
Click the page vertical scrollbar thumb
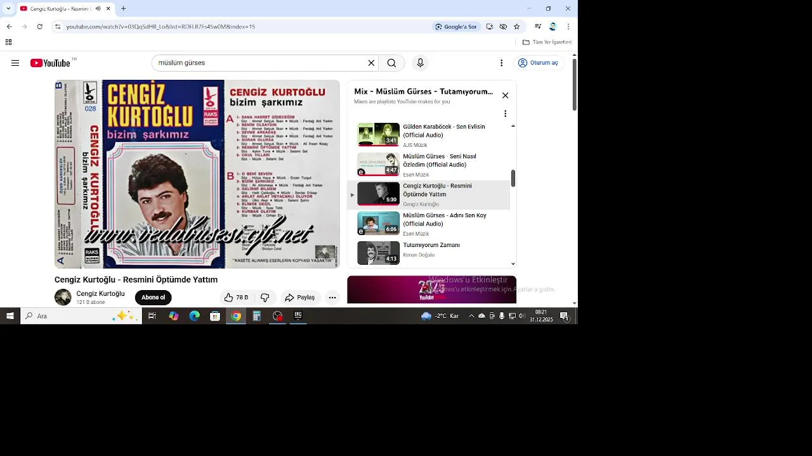(574, 84)
